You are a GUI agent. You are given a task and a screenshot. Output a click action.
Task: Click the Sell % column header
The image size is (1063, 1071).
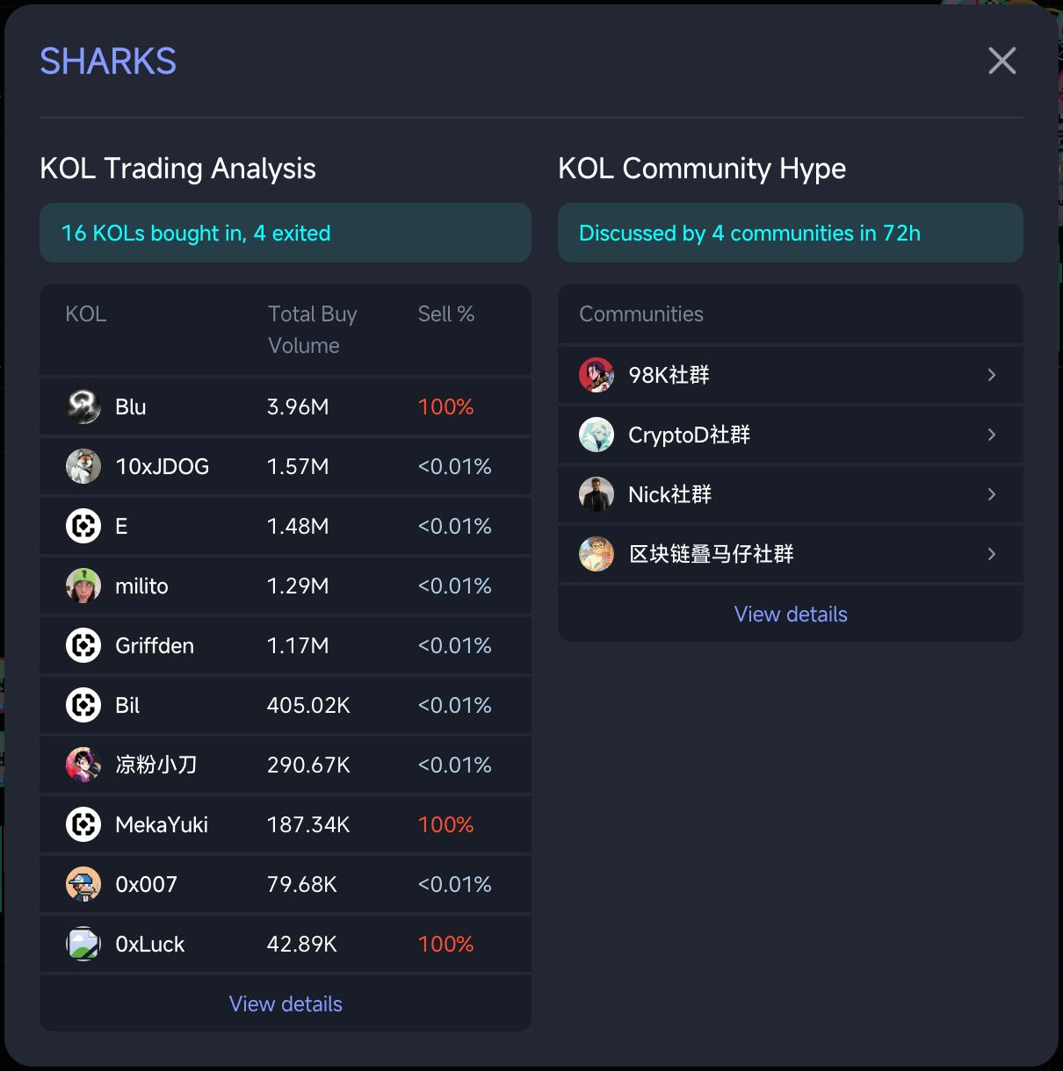445,313
